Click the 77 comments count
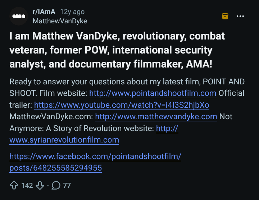This screenshot has height=200, width=259. [67, 185]
